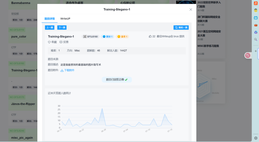The width and height of the screenshot is (259, 142).
Task: Click the 积分 1 points badge
Action: (x=107, y=37)
